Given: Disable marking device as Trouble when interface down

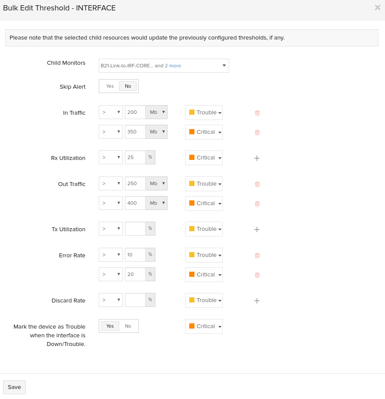Looking at the screenshot, I should pos(128,326).
